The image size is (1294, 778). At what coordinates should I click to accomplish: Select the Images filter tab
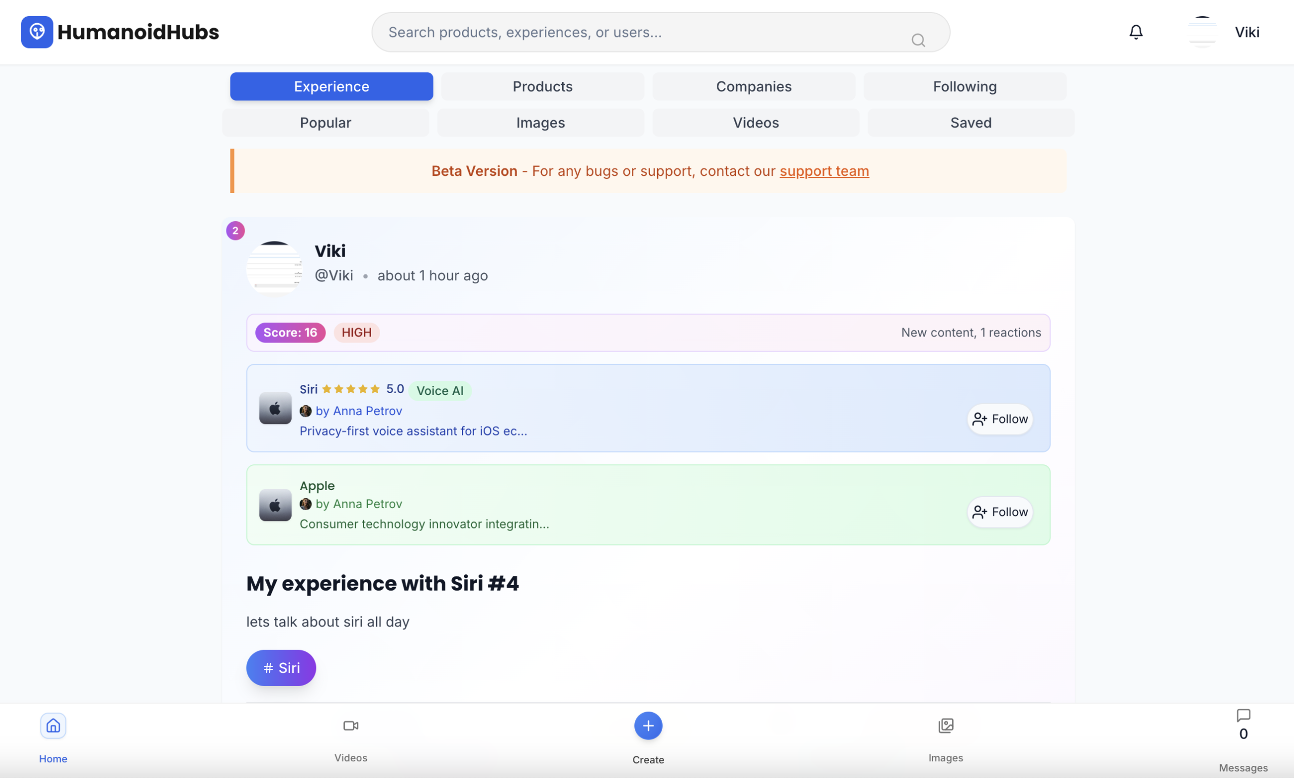pyautogui.click(x=540, y=123)
